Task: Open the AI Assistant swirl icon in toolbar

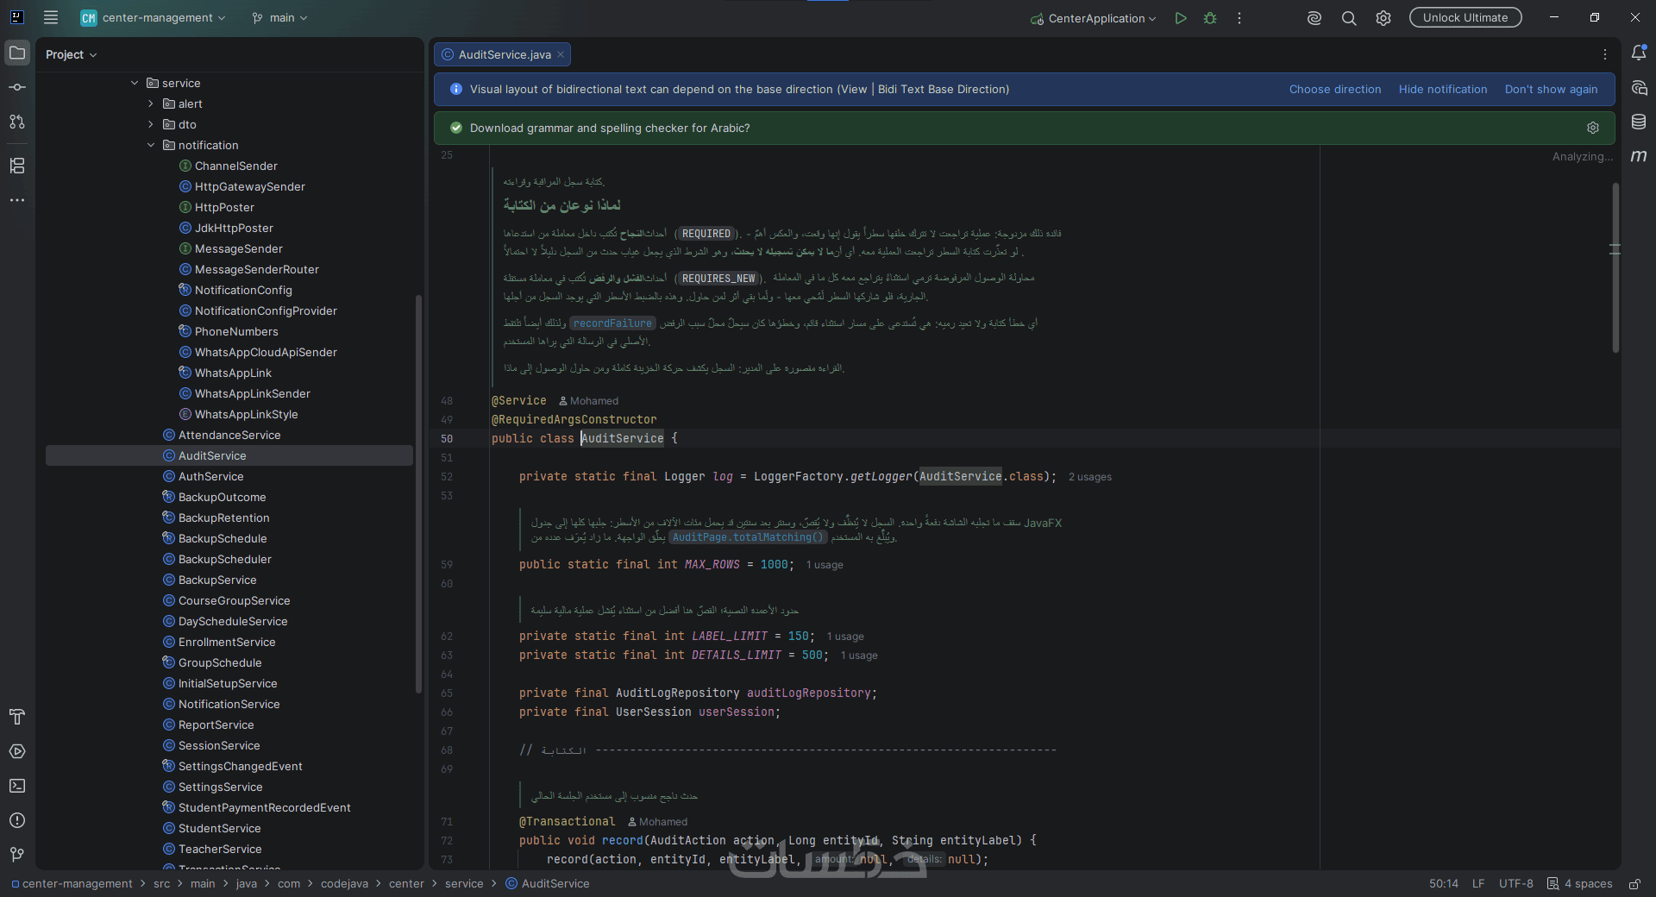Action: tap(1314, 18)
